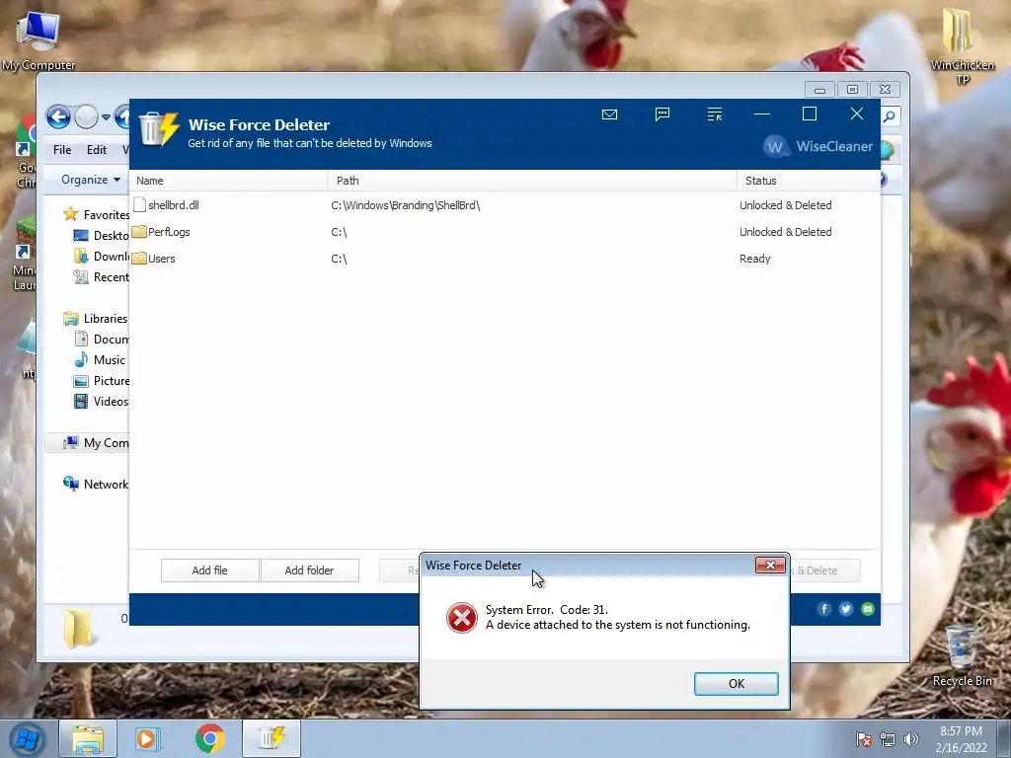The width and height of the screenshot is (1011, 758).
Task: Select the WinChicken TP desktop folder
Action: (962, 46)
